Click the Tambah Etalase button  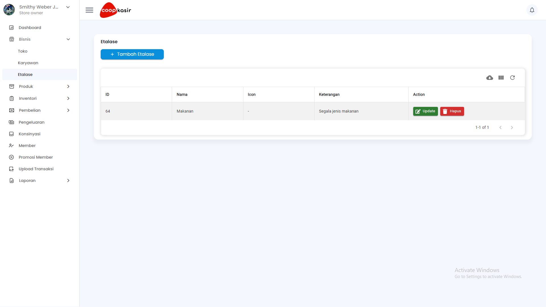point(132,54)
